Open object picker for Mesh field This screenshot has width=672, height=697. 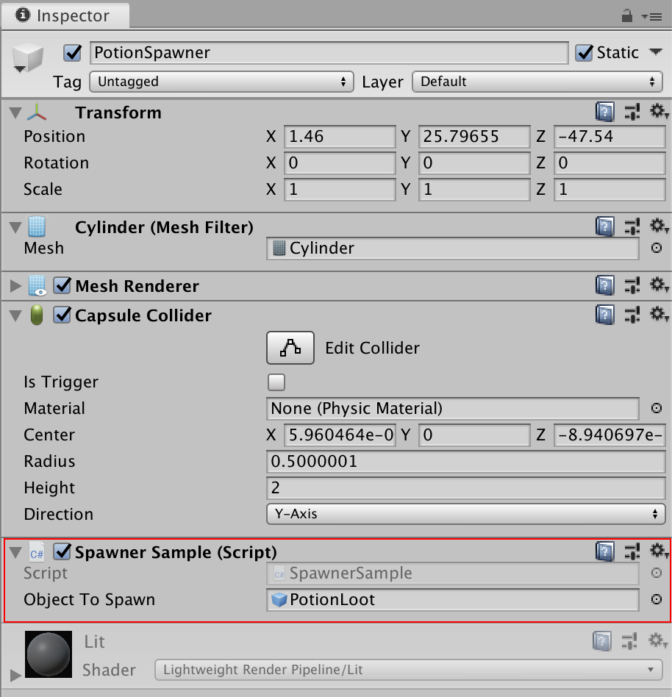click(657, 249)
